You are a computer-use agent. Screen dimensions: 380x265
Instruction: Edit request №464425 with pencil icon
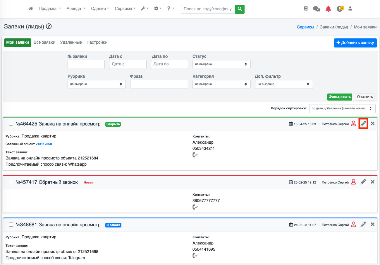(x=363, y=124)
